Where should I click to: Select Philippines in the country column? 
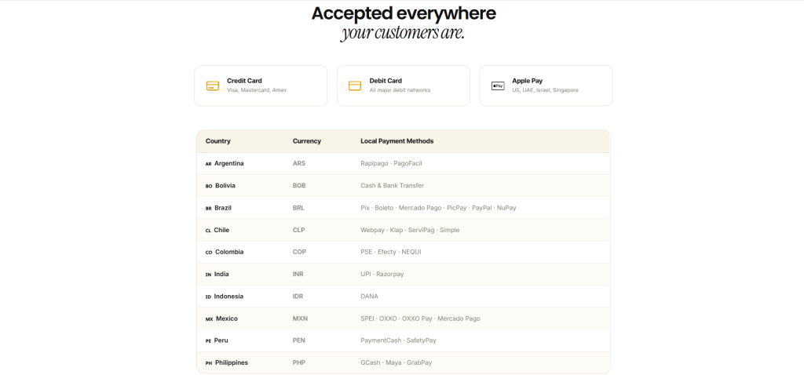click(x=232, y=362)
